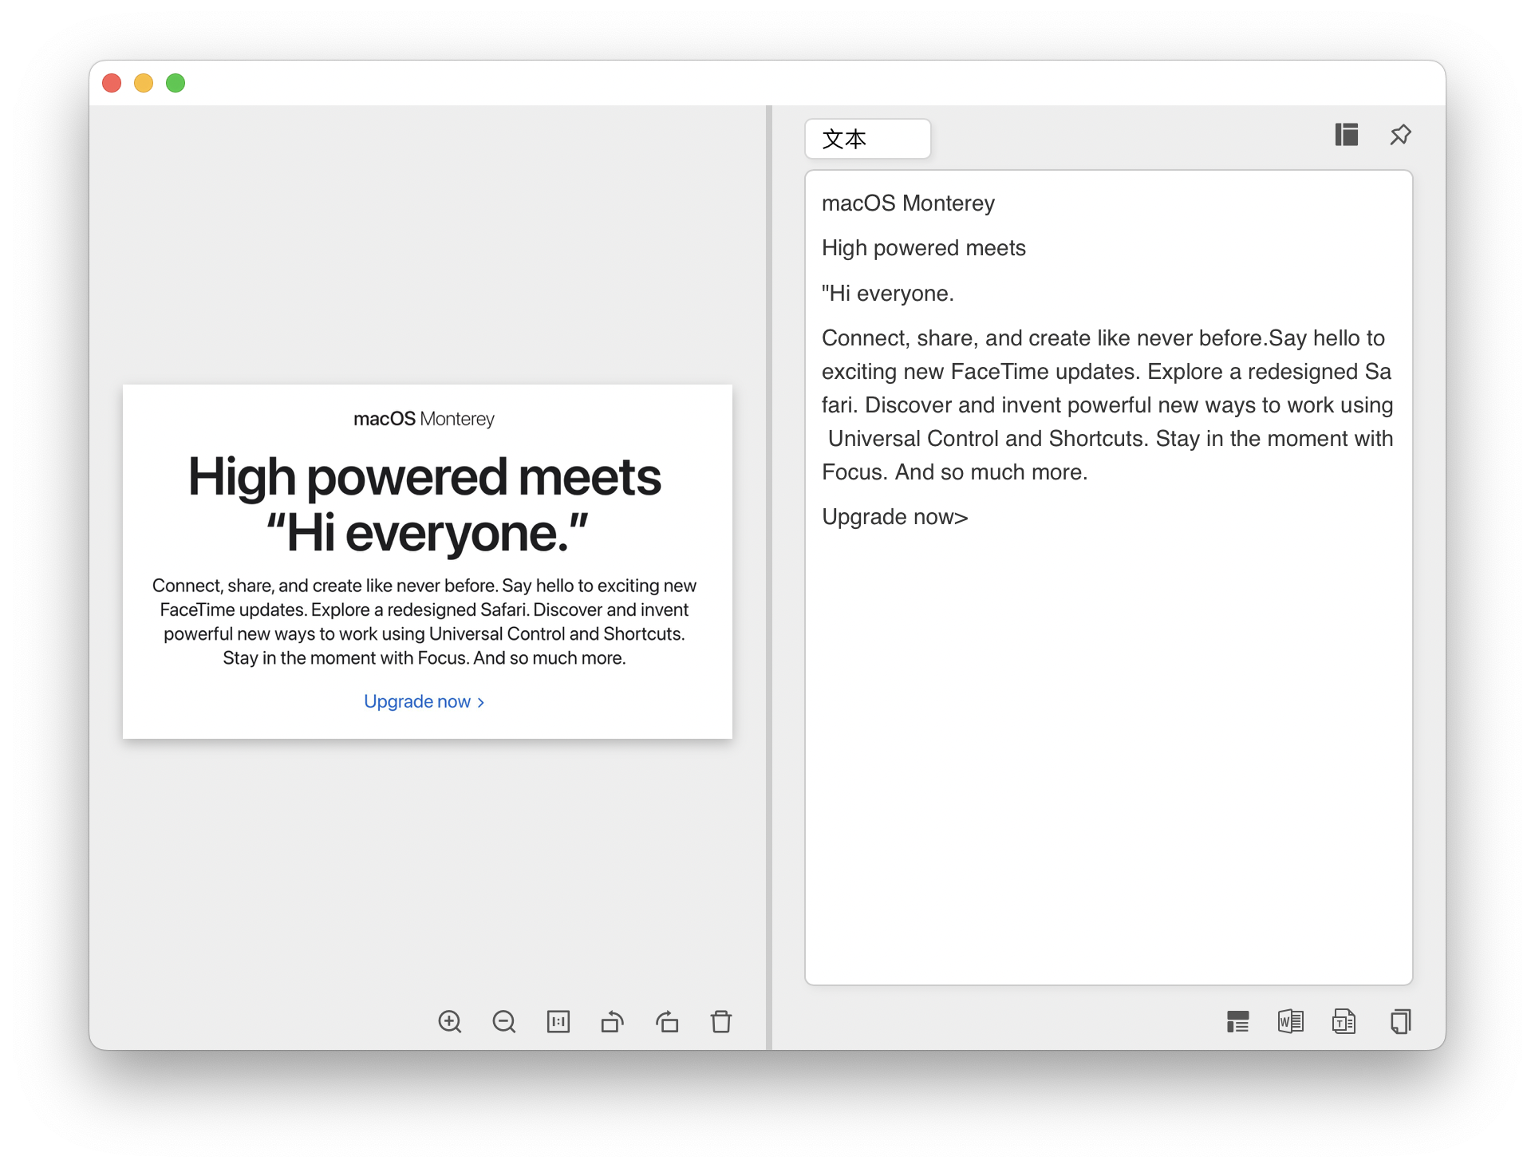The image size is (1535, 1168).
Task: Export recognized text as TXT file
Action: 1344,1021
